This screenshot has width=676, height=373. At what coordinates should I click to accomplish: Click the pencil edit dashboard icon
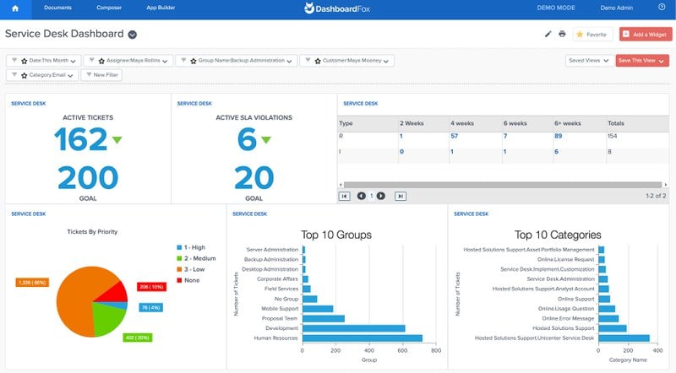click(548, 34)
